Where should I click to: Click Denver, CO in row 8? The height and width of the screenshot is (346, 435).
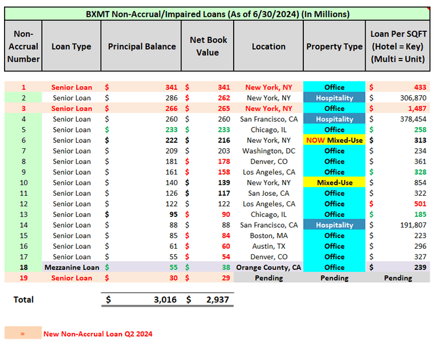coord(268,162)
